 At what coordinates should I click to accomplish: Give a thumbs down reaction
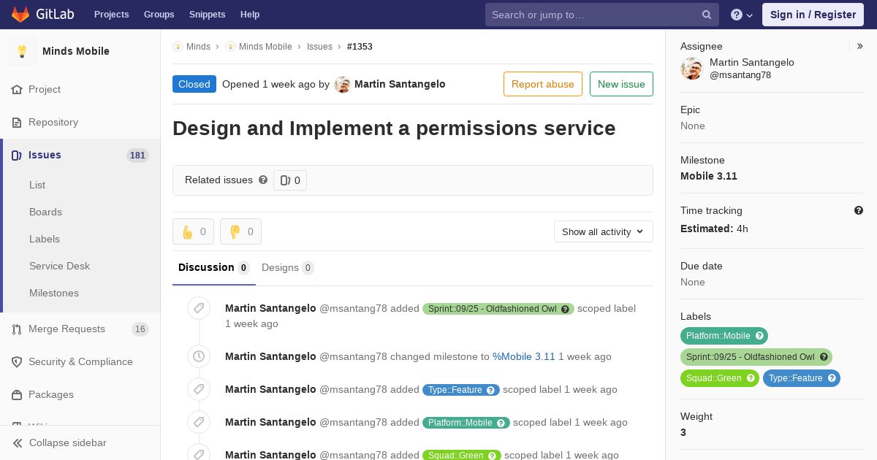pyautogui.click(x=240, y=231)
